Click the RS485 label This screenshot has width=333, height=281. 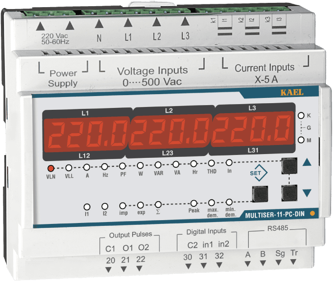coord(278,228)
